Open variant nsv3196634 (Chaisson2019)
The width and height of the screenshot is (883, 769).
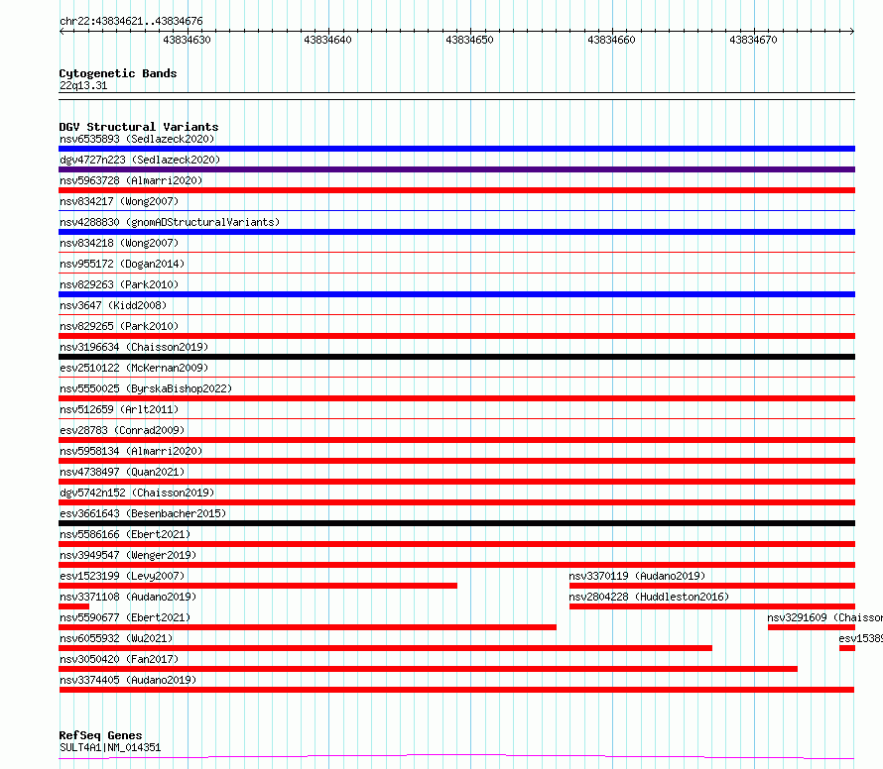pyautogui.click(x=134, y=347)
